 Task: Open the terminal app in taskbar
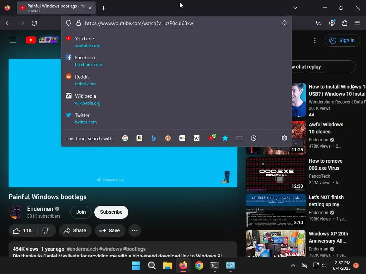[214, 265]
